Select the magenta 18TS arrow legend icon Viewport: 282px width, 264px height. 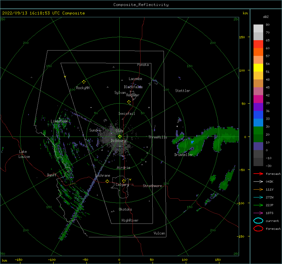point(258,213)
